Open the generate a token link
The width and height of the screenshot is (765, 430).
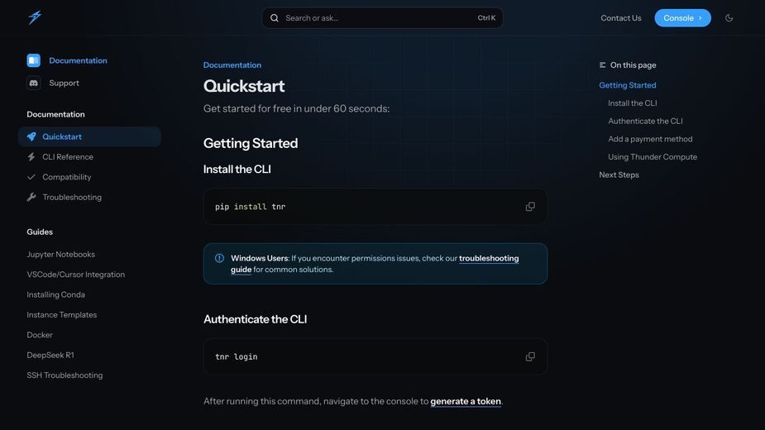point(466,401)
